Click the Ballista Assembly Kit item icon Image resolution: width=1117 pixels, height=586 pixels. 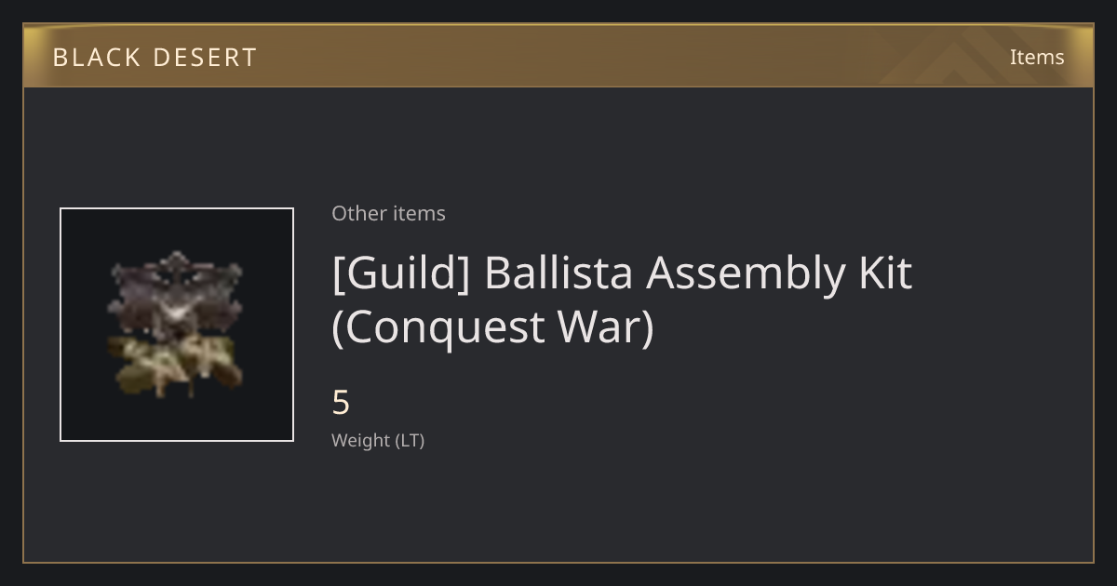coord(176,325)
